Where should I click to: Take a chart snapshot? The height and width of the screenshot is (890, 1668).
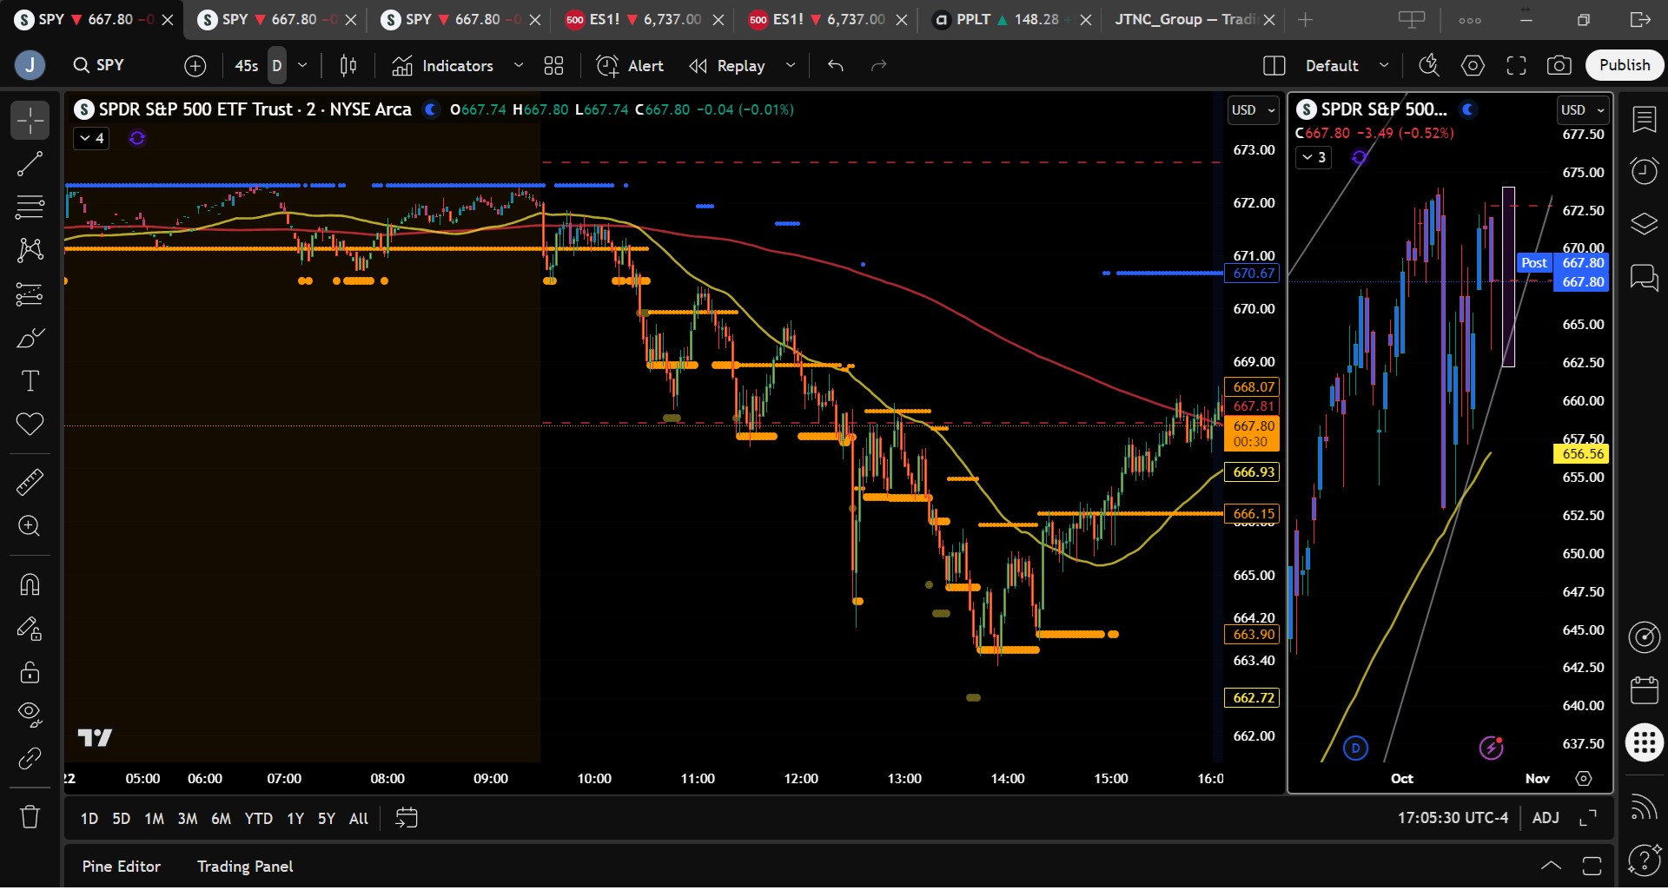click(x=1559, y=65)
